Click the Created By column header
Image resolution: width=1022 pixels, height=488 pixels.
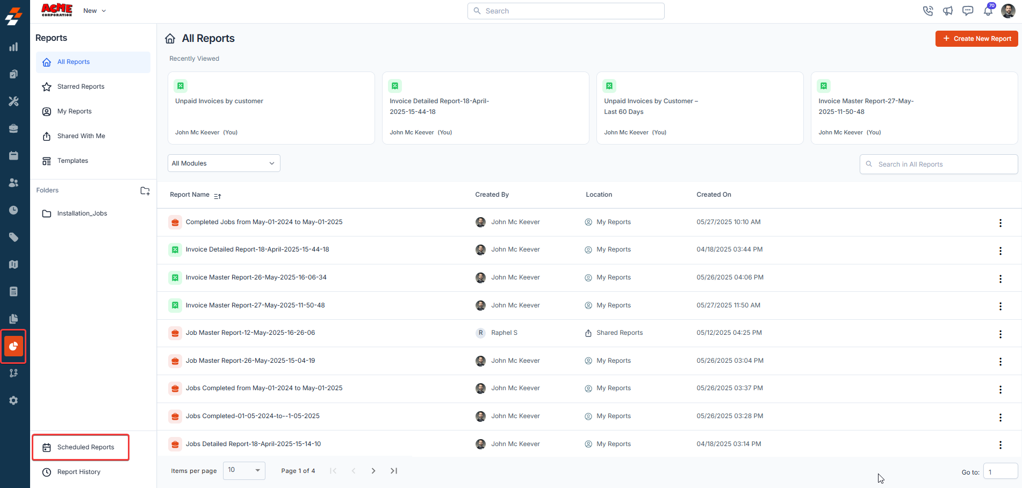pos(492,195)
